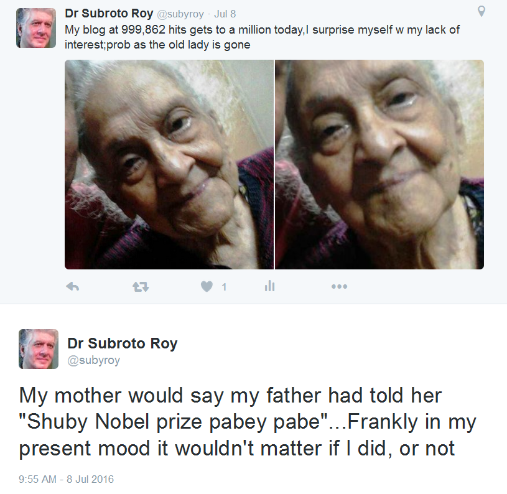The width and height of the screenshot is (507, 494).
Task: Open the top tweet's profile avatar
Action: coord(36,28)
